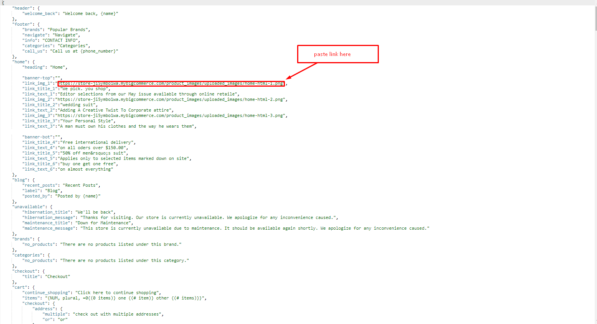Select the "recent_posts": "Recent Posts" line

[x=61, y=185]
